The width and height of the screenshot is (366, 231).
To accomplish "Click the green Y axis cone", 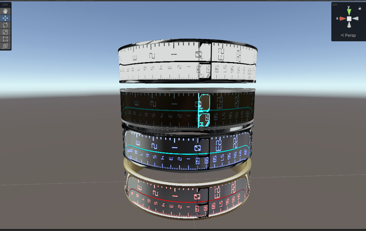I will [x=349, y=12].
